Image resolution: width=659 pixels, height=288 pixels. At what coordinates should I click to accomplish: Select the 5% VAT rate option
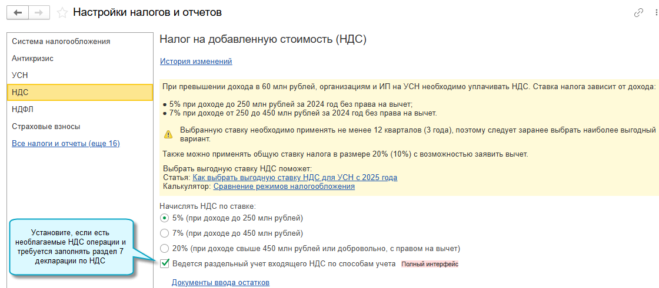click(164, 218)
